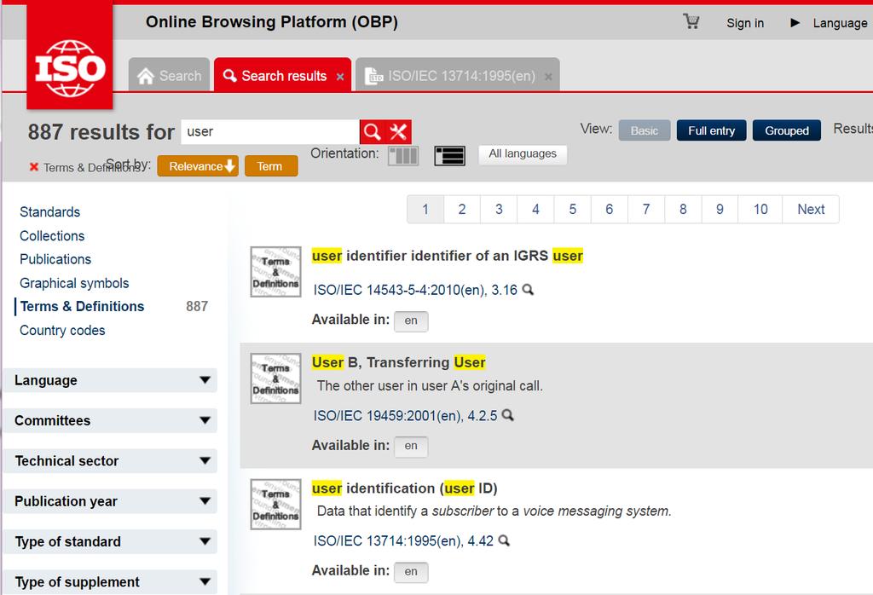Select the Grouped view button
The width and height of the screenshot is (873, 595).
click(787, 130)
